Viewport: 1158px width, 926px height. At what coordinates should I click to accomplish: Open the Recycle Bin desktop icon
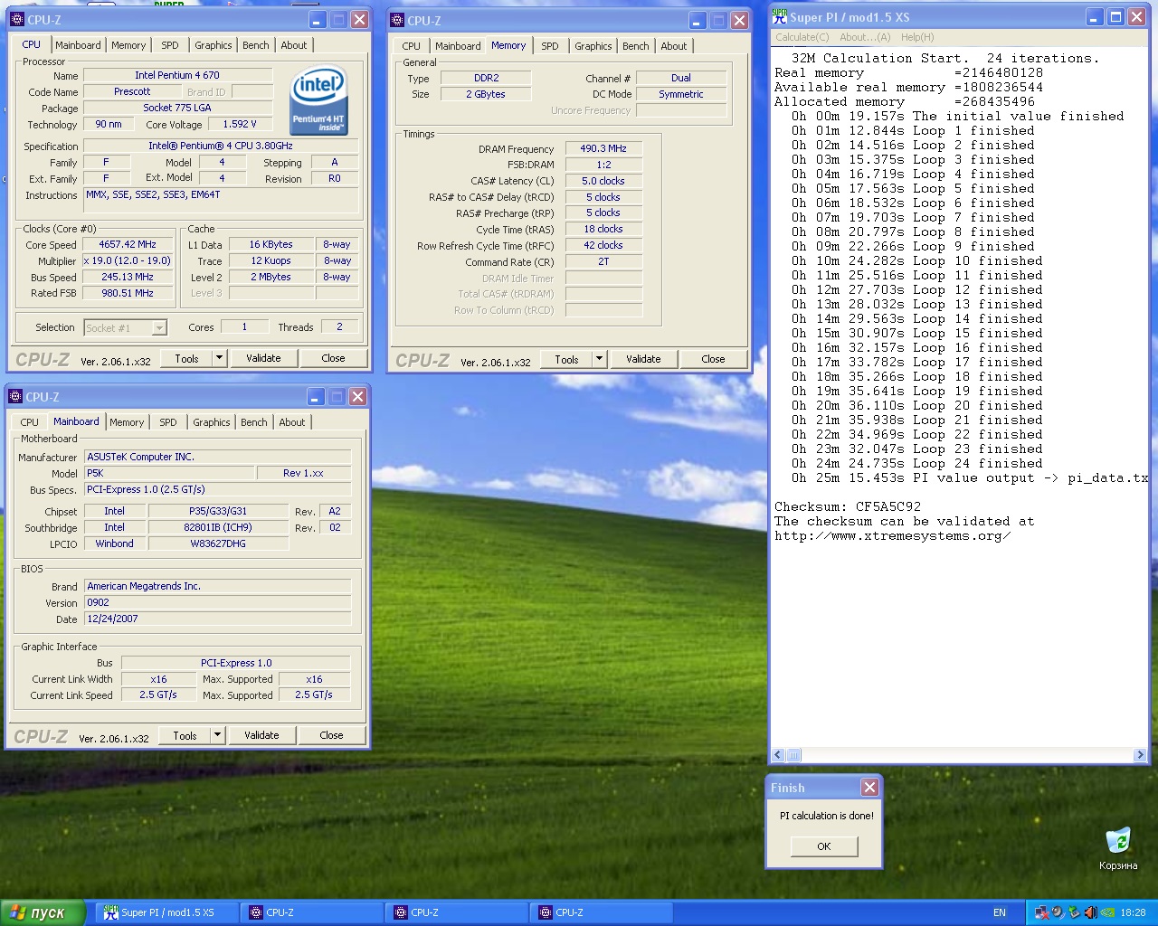(1118, 848)
